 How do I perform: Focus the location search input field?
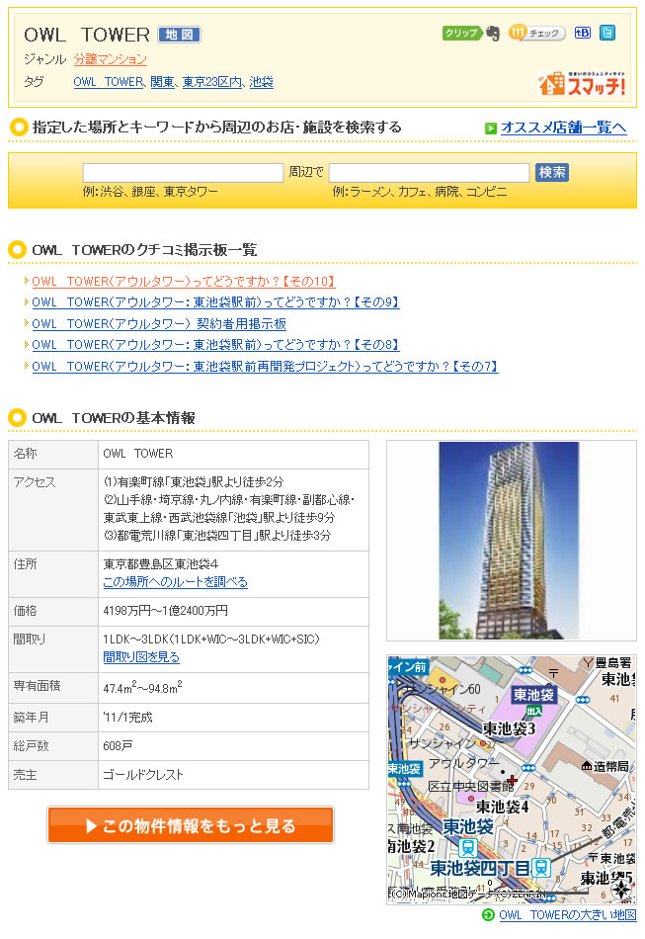[183, 172]
